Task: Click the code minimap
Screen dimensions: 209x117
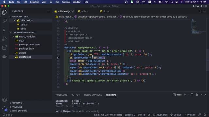Action: [199, 27]
